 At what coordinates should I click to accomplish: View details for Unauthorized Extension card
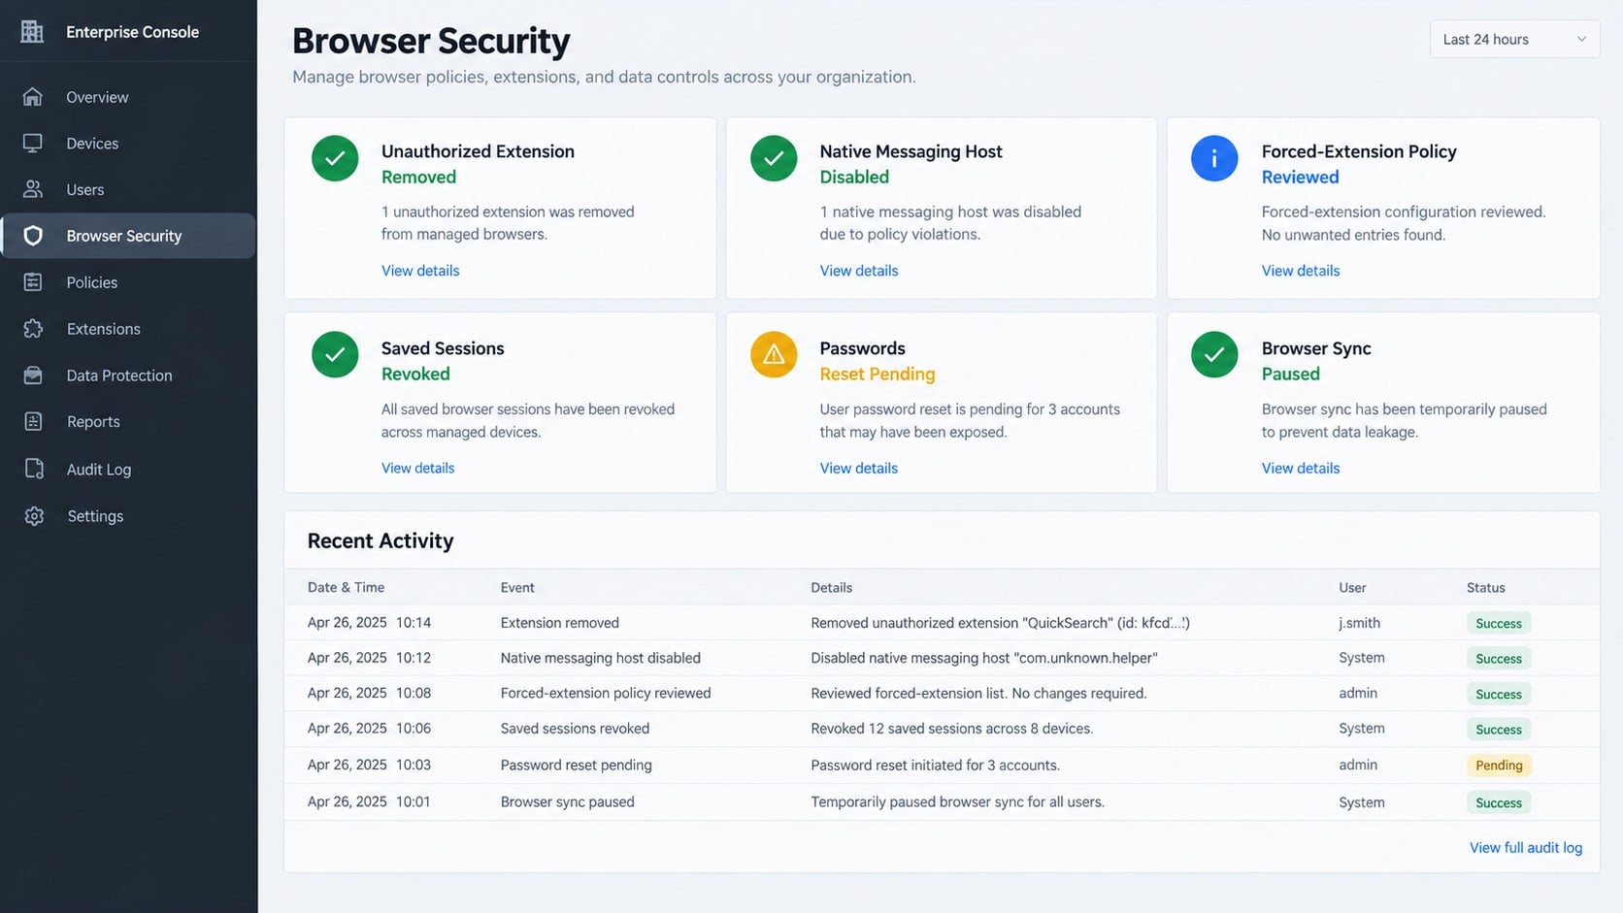420,271
